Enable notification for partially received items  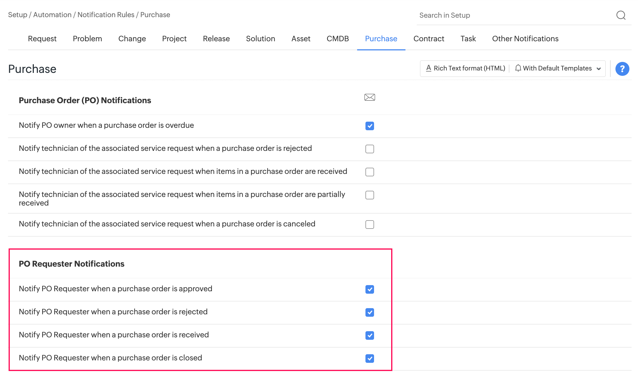(369, 195)
